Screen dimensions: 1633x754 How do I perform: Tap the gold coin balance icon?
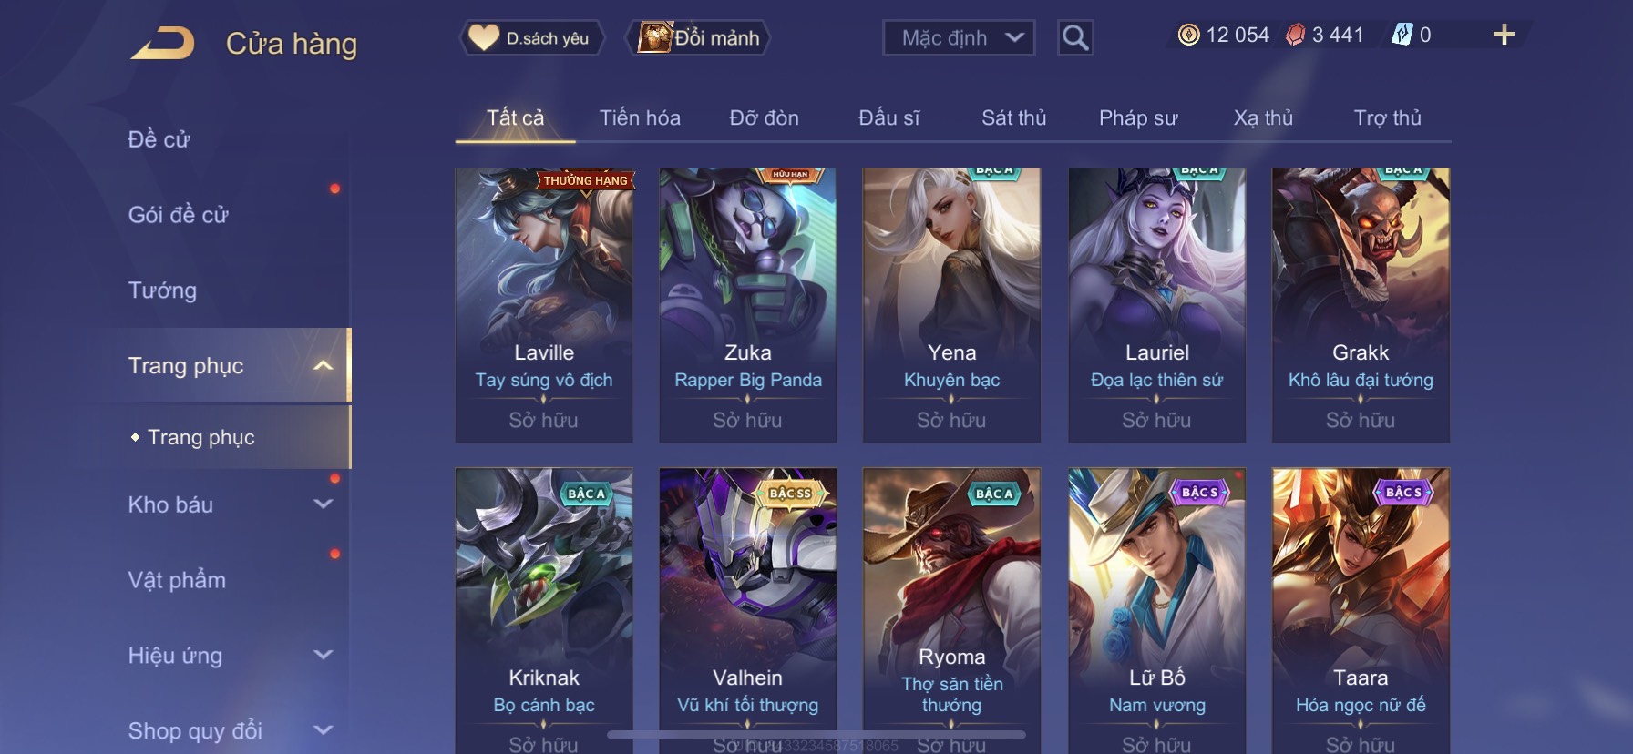(1188, 36)
